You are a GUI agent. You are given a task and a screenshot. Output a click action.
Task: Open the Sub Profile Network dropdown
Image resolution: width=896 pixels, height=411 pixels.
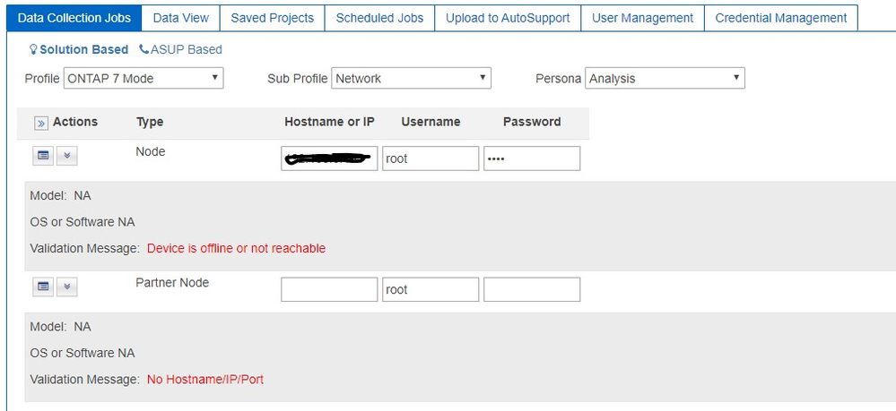point(411,79)
